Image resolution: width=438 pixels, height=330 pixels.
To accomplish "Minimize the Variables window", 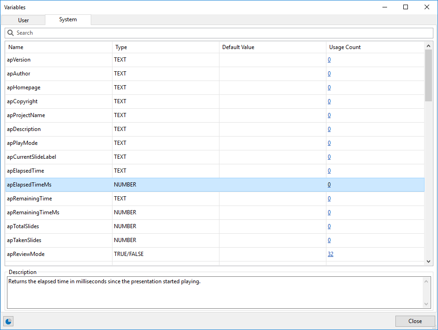I will (385, 7).
